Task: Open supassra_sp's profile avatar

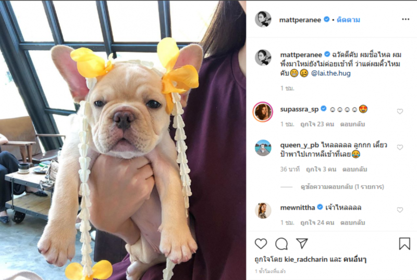Action: point(263,112)
